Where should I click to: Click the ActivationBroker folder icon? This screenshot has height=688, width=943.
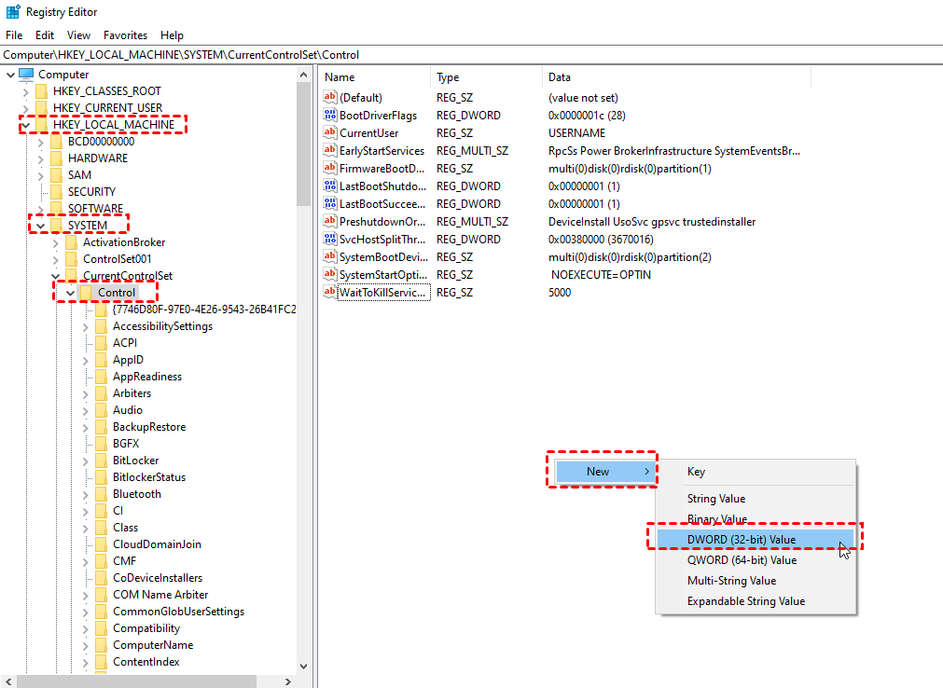click(x=72, y=242)
